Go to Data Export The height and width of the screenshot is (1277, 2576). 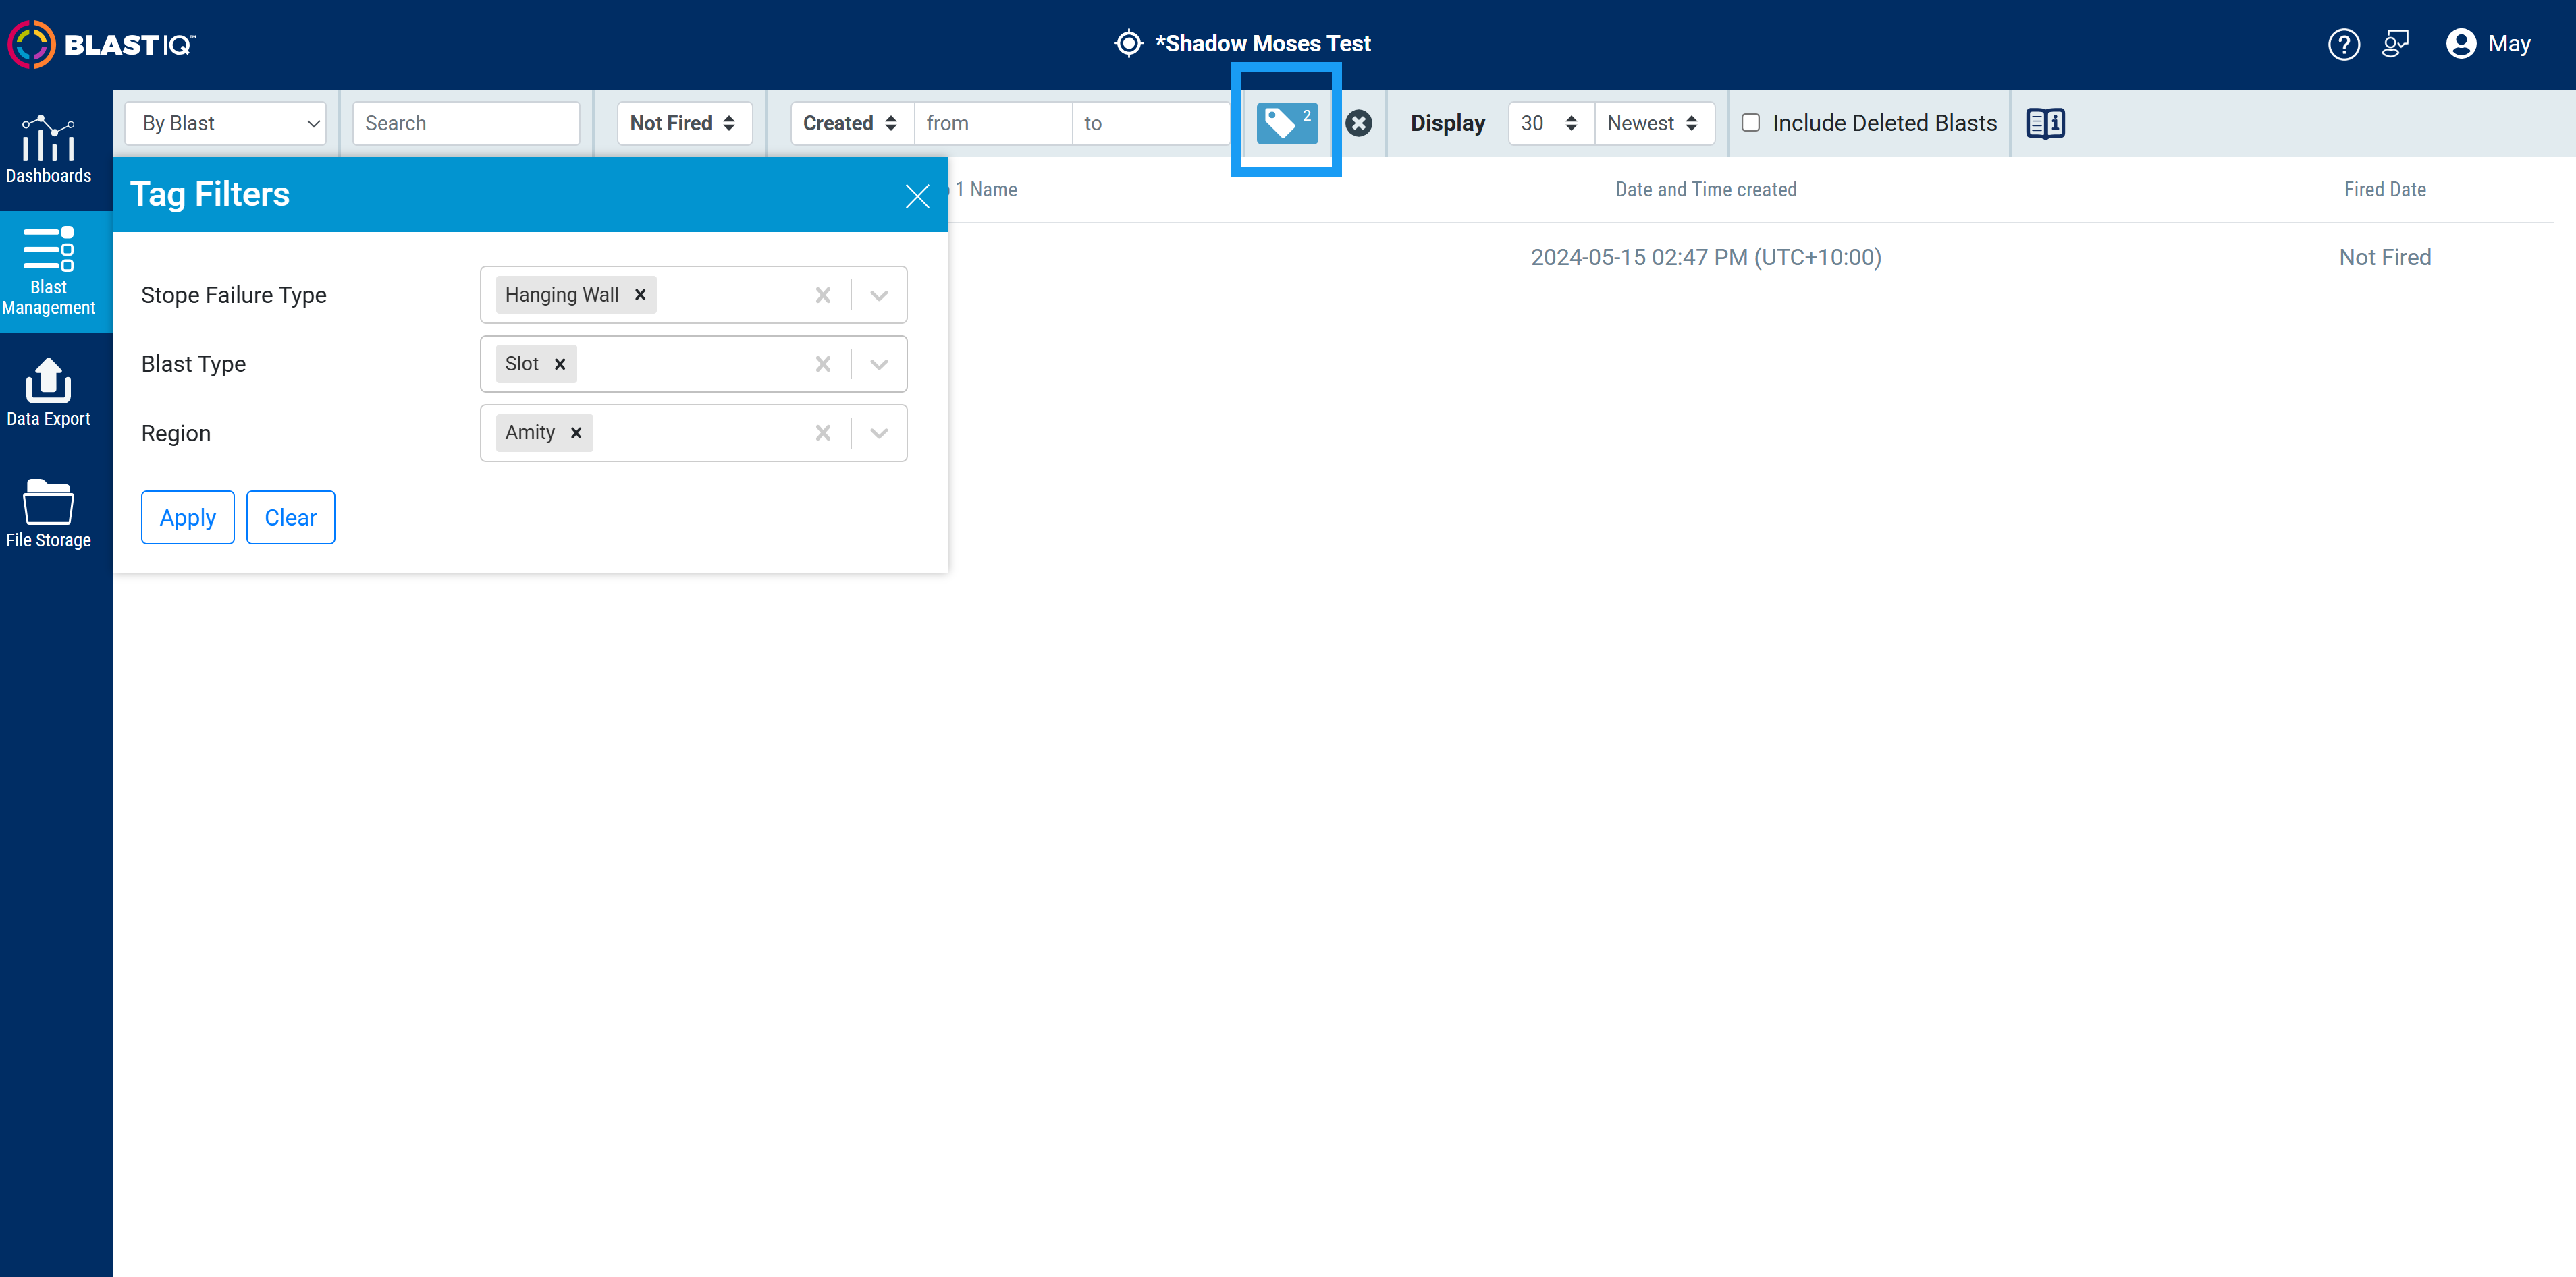(x=48, y=393)
